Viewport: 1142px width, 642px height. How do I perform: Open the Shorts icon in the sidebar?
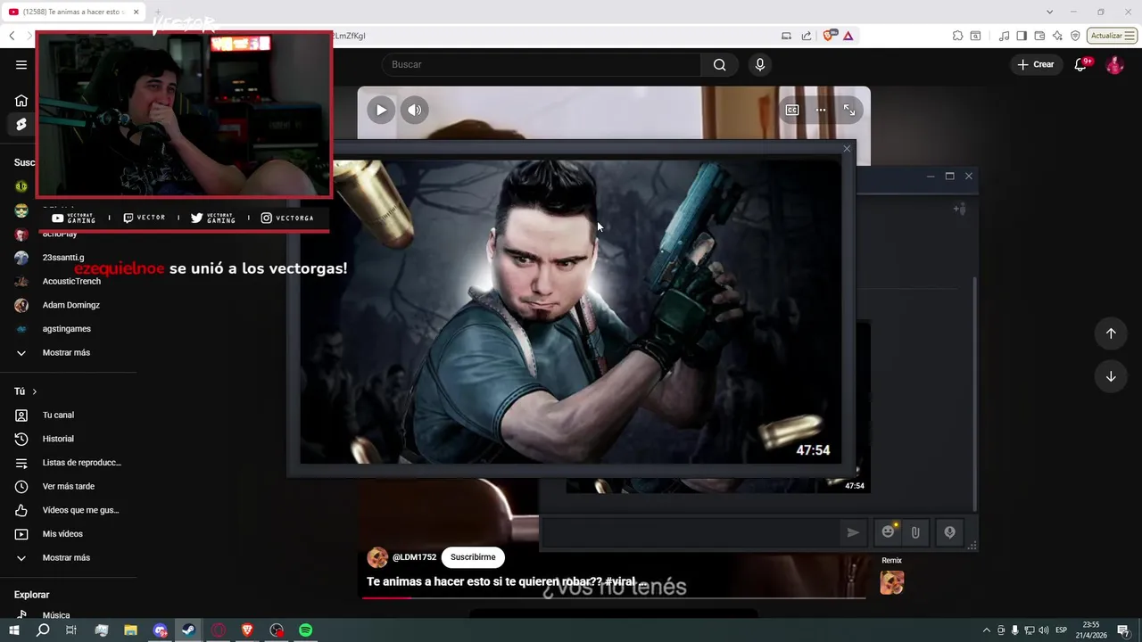(x=21, y=125)
